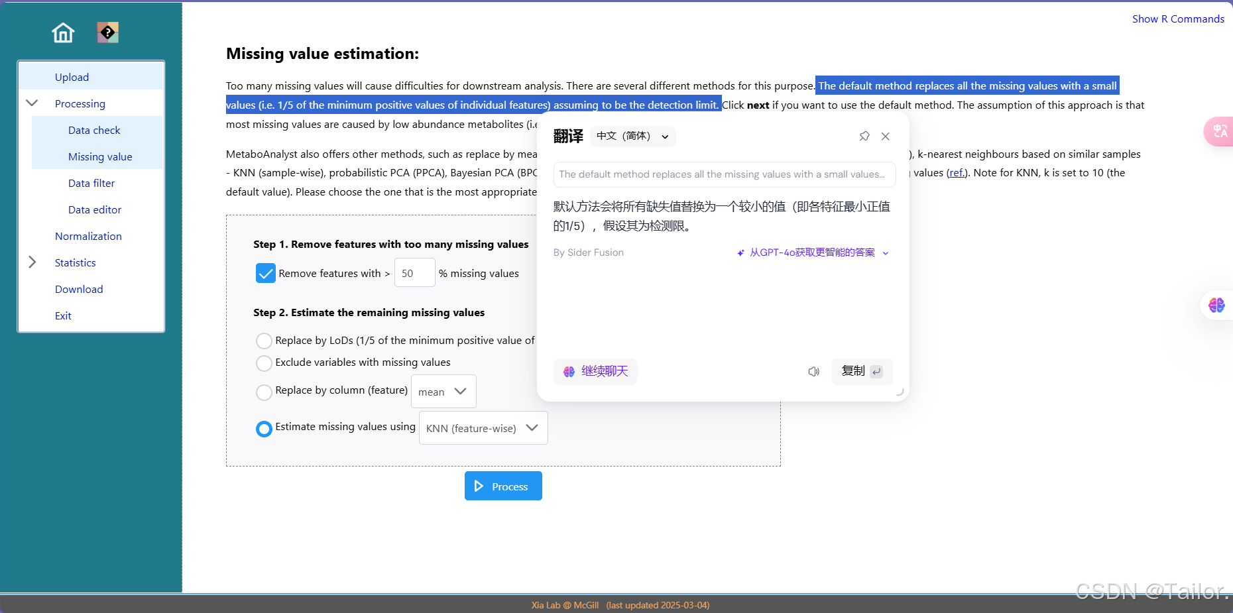Show R Commands link
1233x613 pixels.
click(1178, 19)
